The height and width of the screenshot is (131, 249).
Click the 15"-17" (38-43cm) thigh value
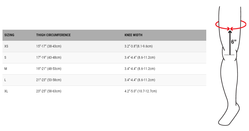point(49,46)
